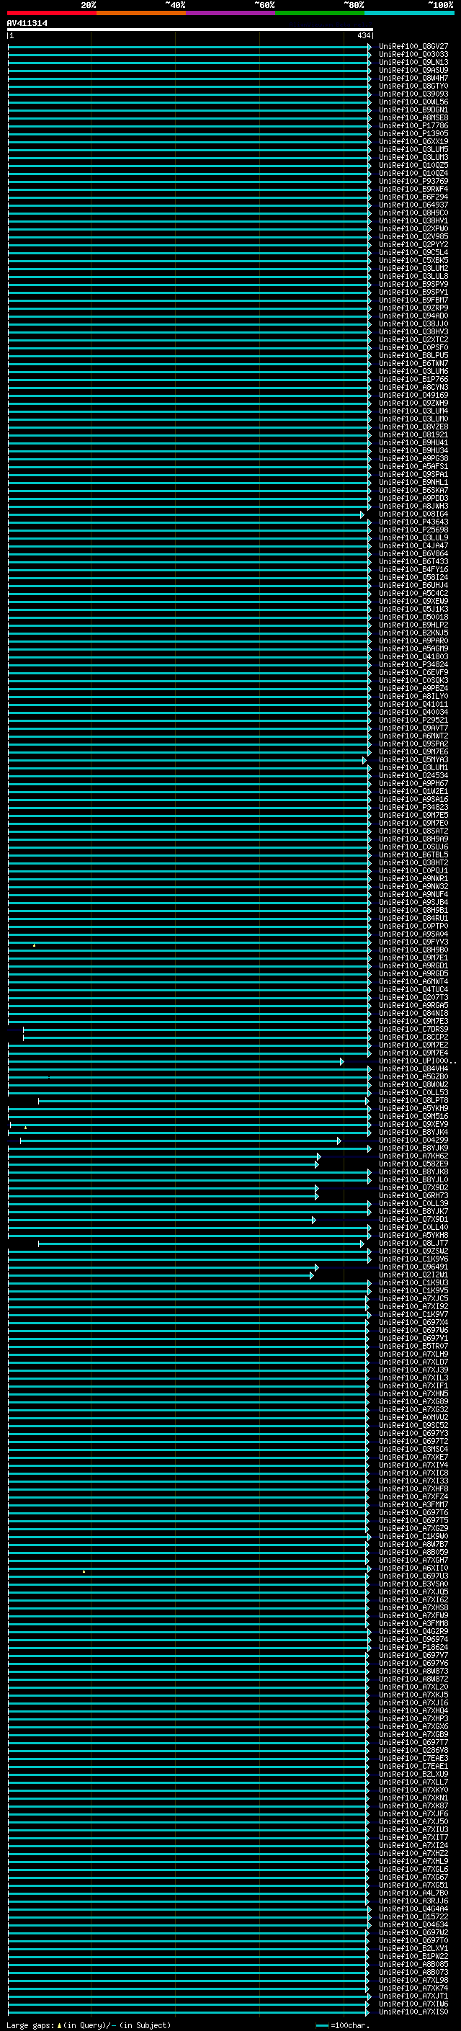
Task: Select the UniRef100_Q84NI8 hit
Action: [x=413, y=1013]
